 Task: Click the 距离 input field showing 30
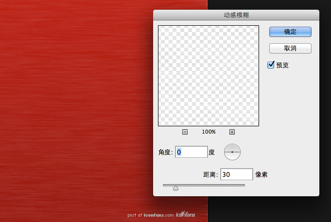[x=236, y=174]
